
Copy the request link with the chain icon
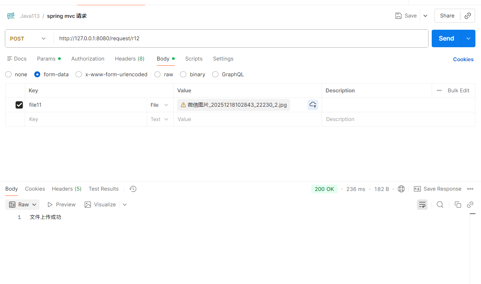click(468, 16)
